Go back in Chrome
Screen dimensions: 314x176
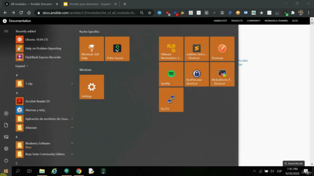[5, 13]
